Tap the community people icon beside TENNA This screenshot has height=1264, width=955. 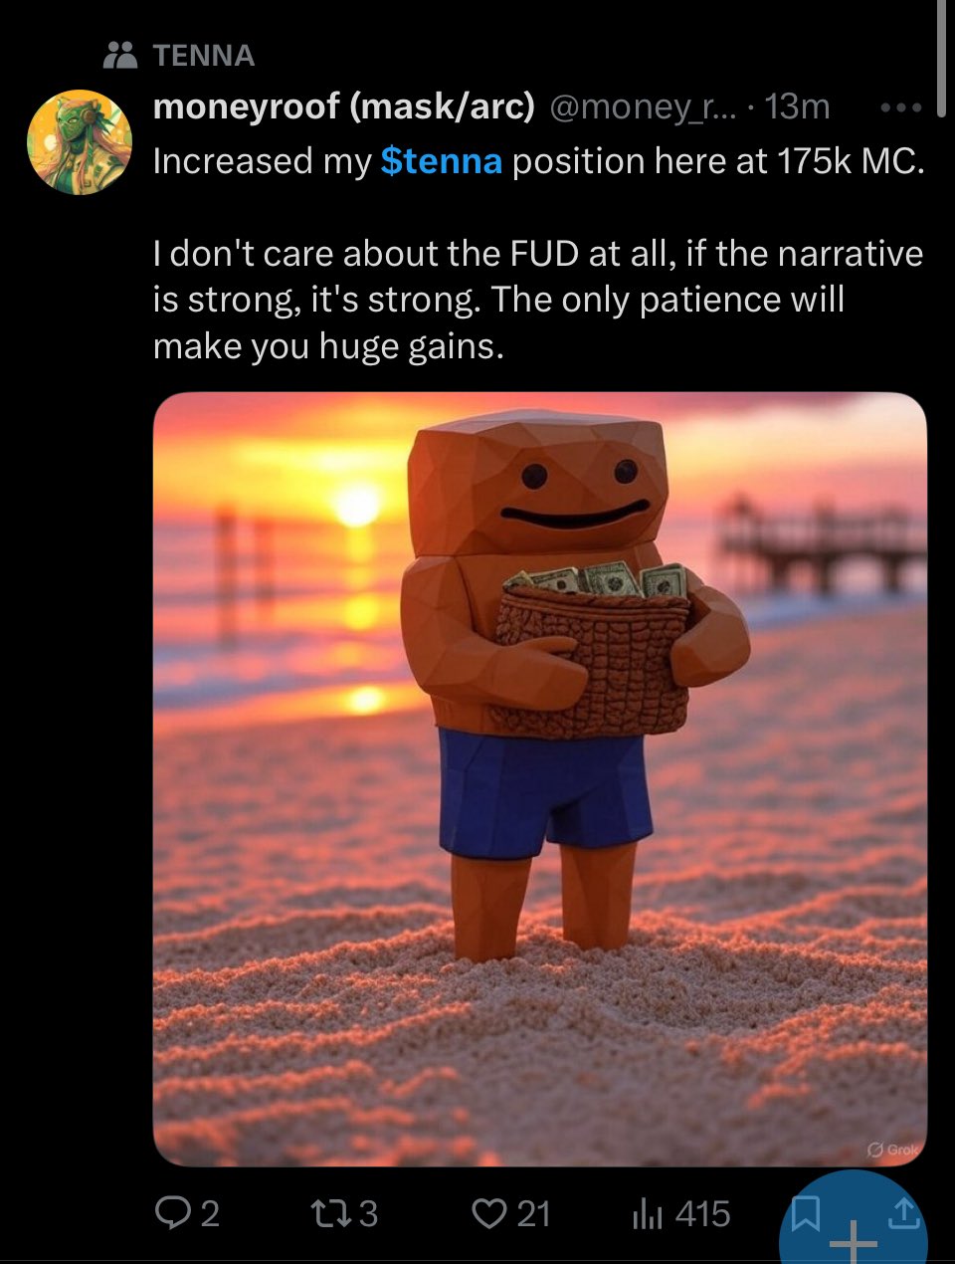(120, 55)
